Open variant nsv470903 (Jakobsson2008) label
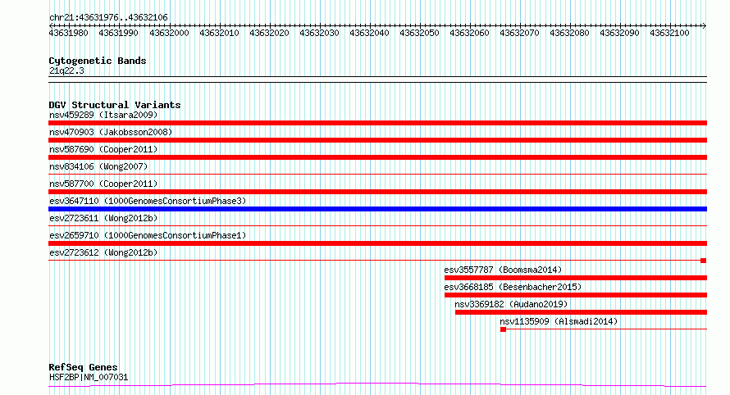This screenshot has width=730, height=395. point(111,132)
